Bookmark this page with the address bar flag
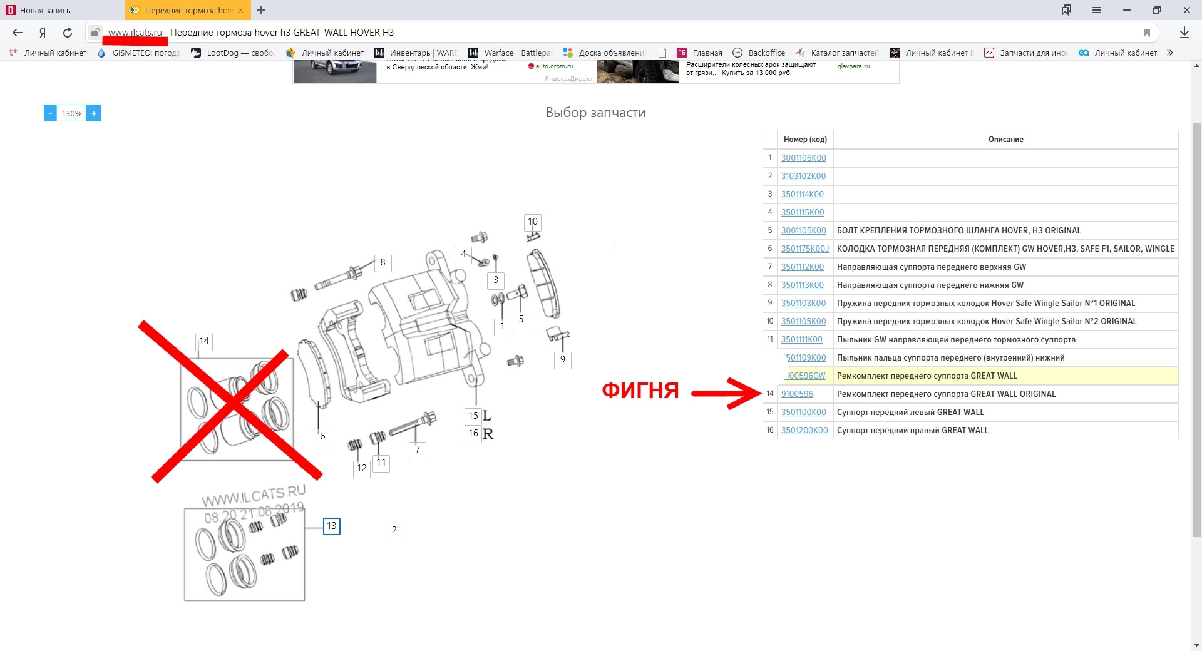Image resolution: width=1202 pixels, height=651 pixels. 1147,33
